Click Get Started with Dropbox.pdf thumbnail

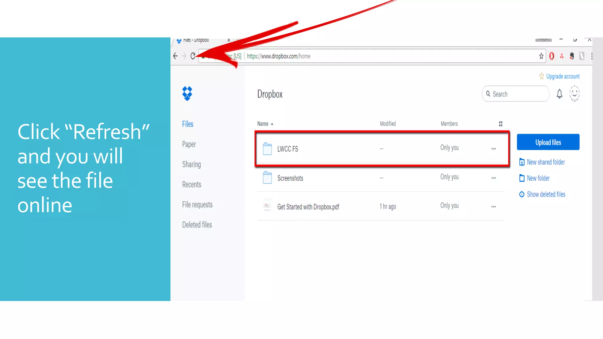(x=267, y=205)
